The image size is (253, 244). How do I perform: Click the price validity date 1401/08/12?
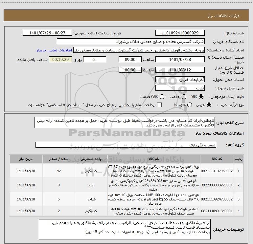[180, 70]
